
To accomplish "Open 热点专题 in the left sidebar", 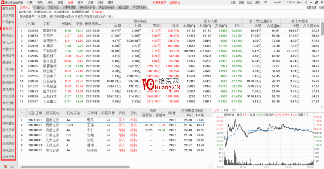I will (x=8, y=15).
